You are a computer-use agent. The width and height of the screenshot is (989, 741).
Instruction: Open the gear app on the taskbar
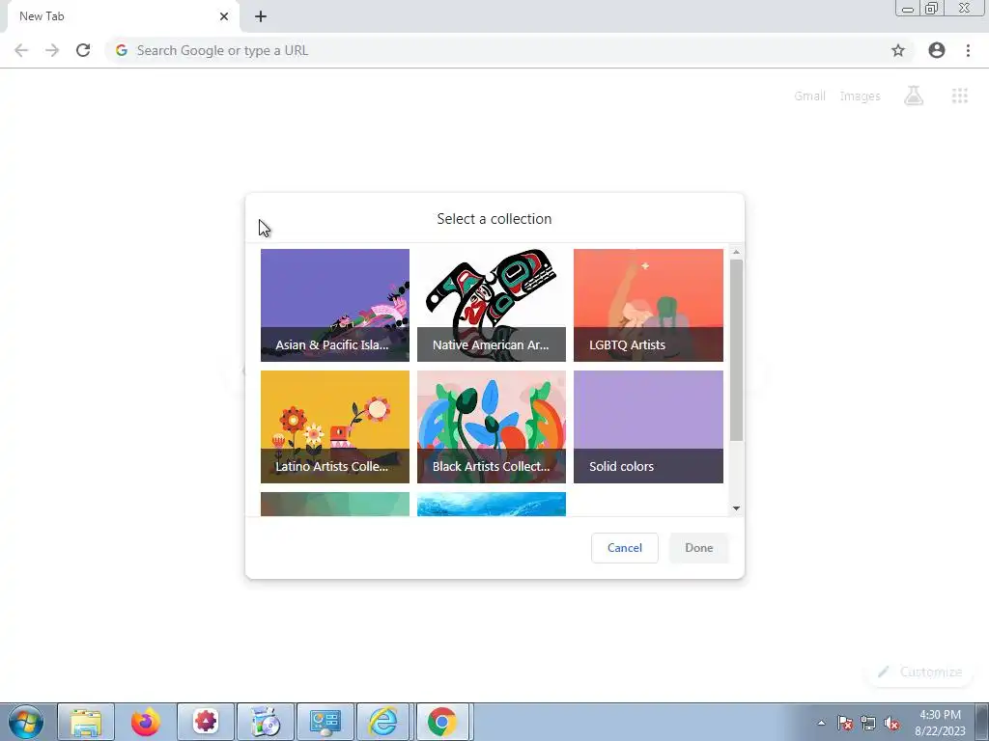pos(206,722)
